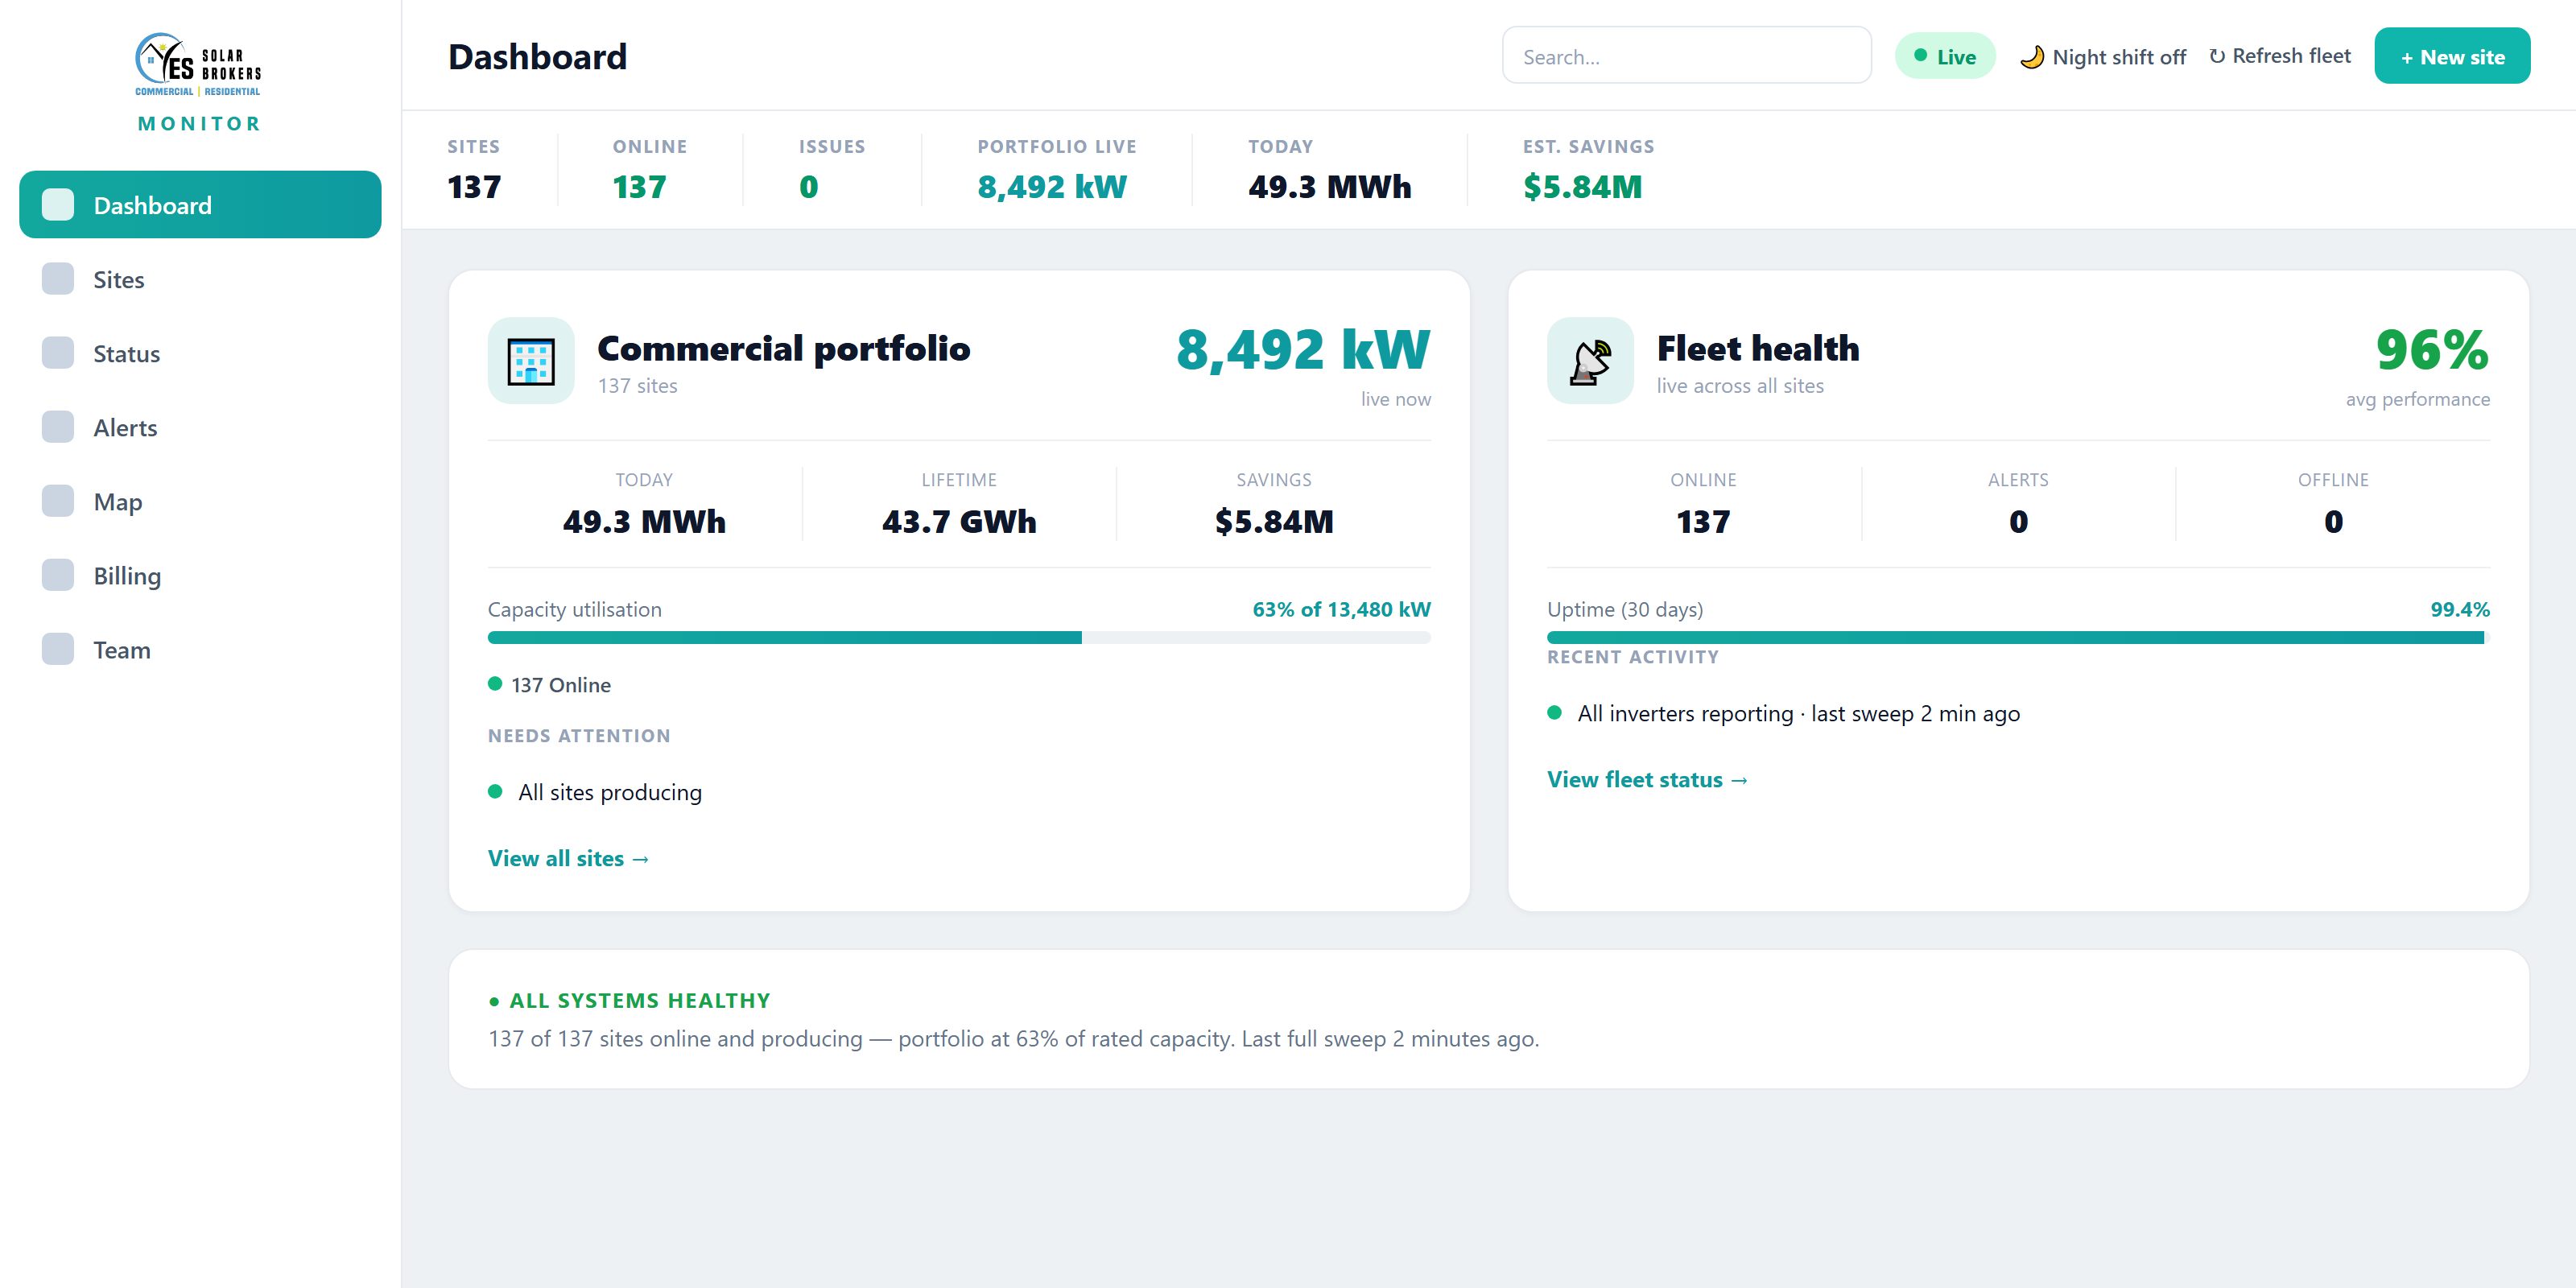Click the 137 Online status line
The height and width of the screenshot is (1288, 2576).
pos(550,685)
